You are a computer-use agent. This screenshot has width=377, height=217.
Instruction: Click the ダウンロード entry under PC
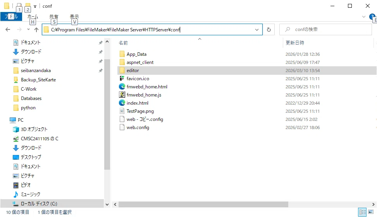31,148
